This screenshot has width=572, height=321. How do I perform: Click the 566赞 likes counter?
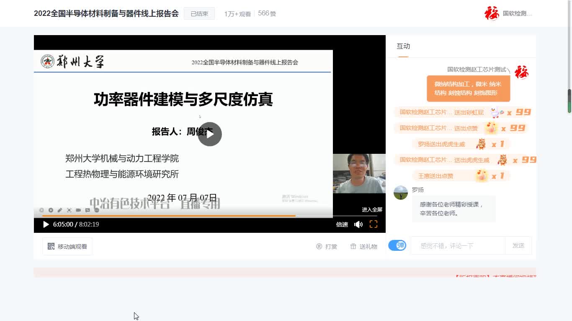267,13
